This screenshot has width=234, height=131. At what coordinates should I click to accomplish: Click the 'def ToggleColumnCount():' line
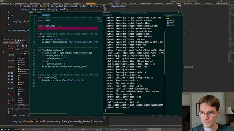(x=52, y=50)
